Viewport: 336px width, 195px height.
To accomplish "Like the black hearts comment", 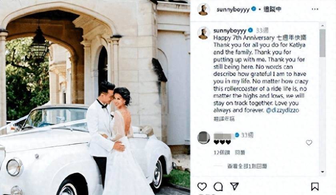I will click(309, 143).
